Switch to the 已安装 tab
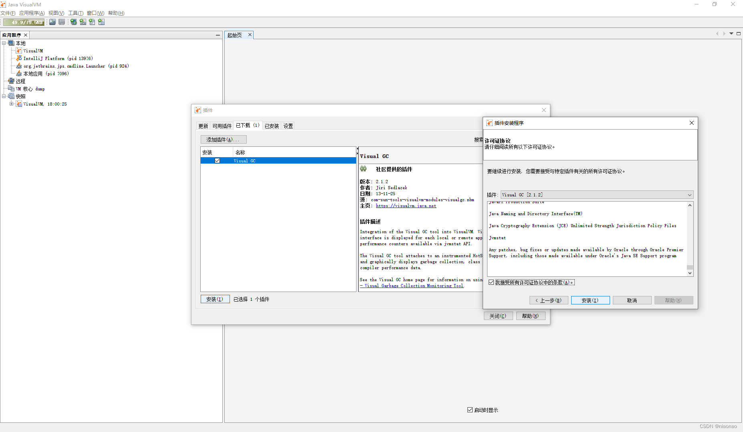The image size is (743, 432). point(272,126)
